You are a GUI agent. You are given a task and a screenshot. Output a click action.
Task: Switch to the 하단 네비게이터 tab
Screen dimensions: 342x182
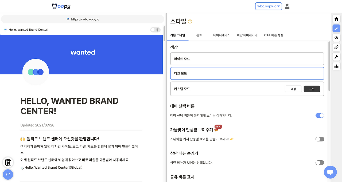(247, 35)
